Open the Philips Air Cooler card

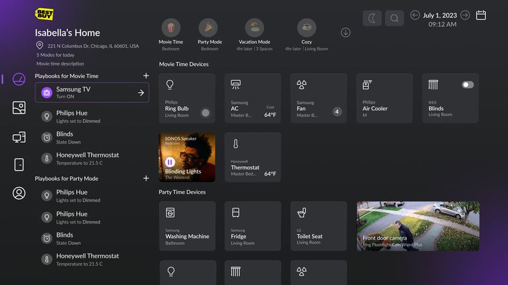(x=384, y=98)
